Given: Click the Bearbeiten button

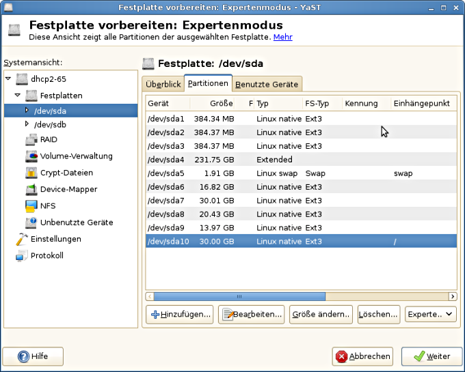Looking at the screenshot, I should [x=252, y=314].
